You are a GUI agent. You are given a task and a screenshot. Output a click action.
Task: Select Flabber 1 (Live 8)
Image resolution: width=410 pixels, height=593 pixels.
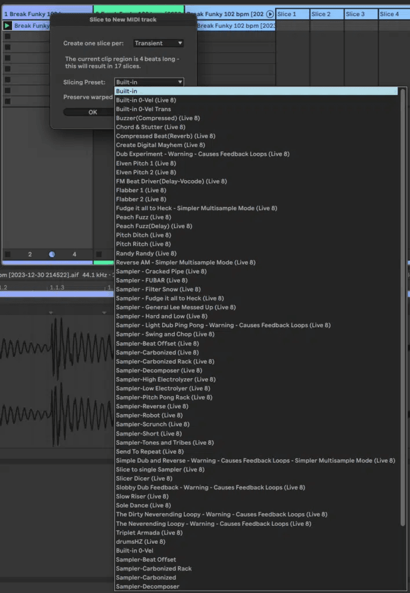(257, 190)
